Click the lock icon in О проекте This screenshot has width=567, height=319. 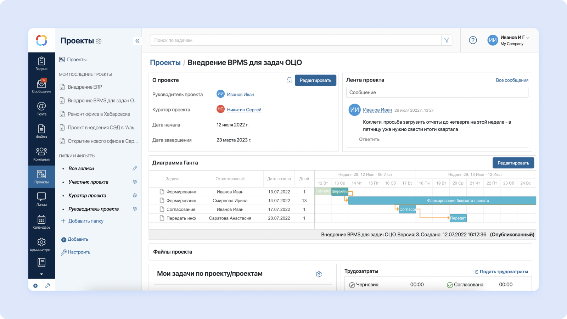(x=289, y=80)
